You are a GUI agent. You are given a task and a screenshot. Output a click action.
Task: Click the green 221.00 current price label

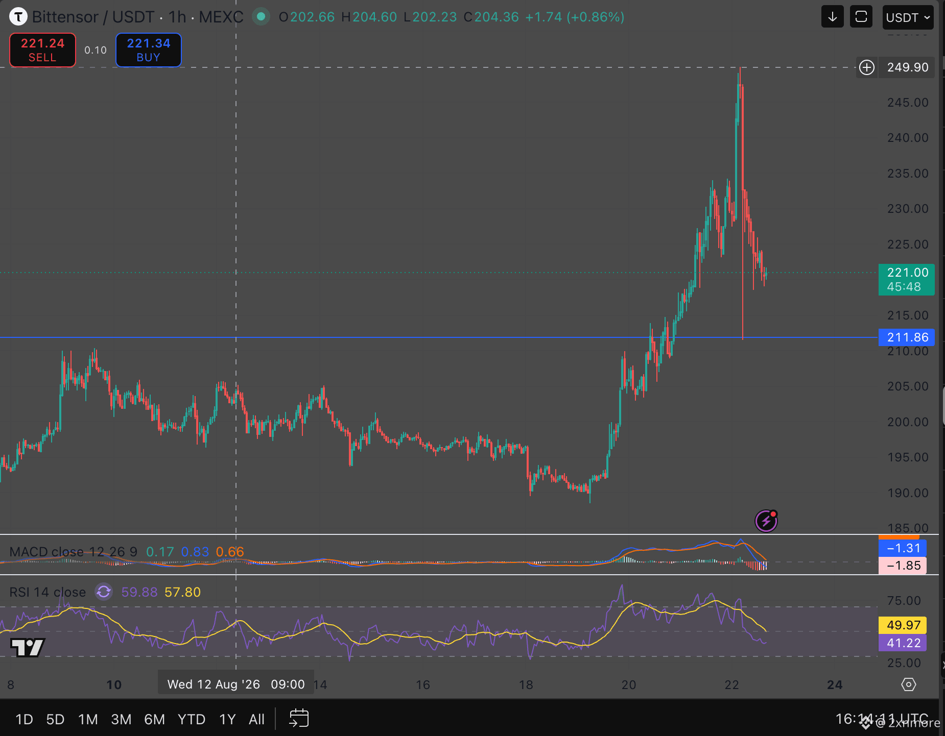(907, 280)
